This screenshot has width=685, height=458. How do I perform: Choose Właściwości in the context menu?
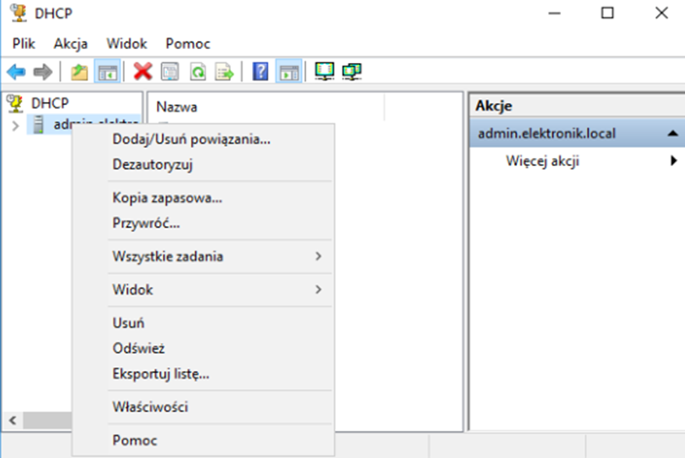pos(150,407)
